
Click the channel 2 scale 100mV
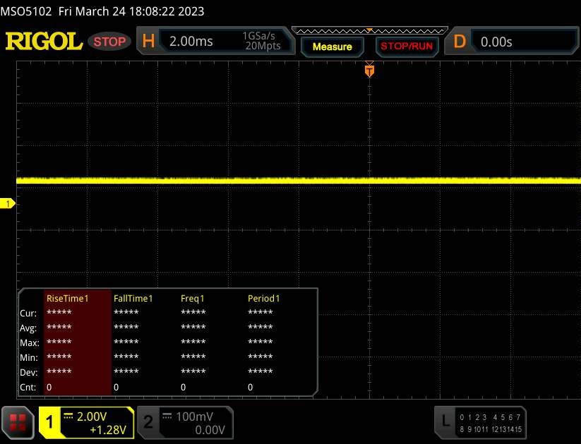pyautogui.click(x=194, y=417)
